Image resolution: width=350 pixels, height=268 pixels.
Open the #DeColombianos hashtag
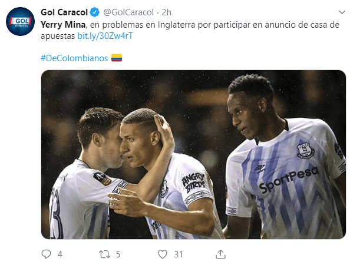click(x=74, y=58)
